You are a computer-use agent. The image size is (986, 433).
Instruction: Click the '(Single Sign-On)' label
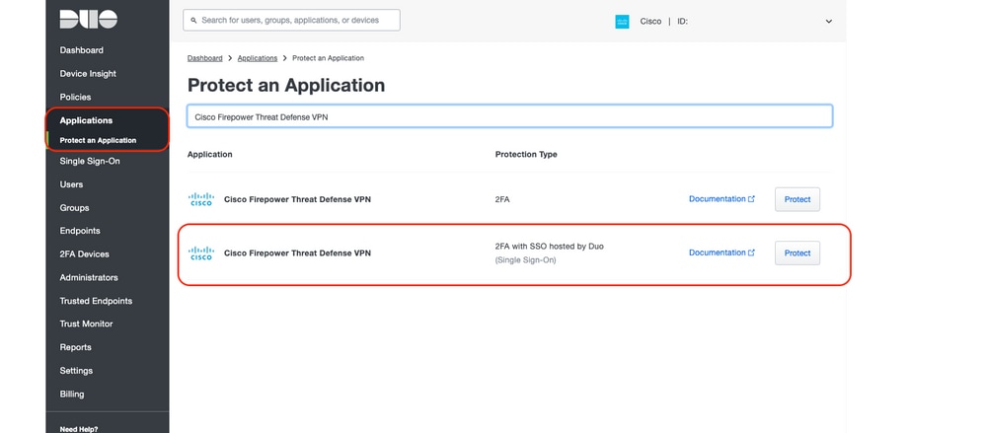[526, 259]
